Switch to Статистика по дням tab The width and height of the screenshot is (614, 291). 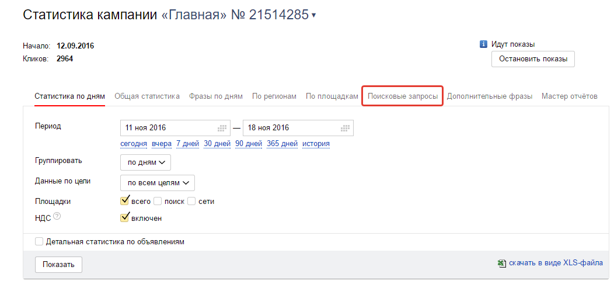click(69, 96)
